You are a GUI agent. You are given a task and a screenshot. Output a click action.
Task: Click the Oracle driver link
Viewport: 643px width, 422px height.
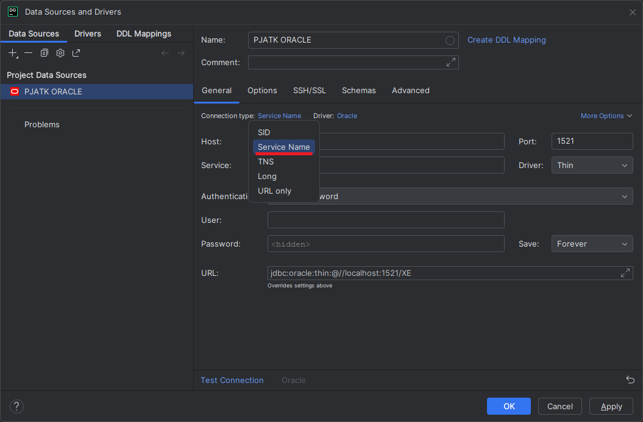347,116
